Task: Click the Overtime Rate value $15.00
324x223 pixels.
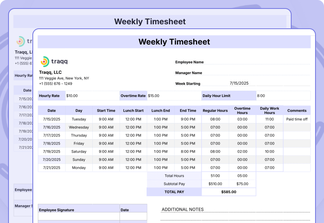Action: pyautogui.click(x=153, y=96)
